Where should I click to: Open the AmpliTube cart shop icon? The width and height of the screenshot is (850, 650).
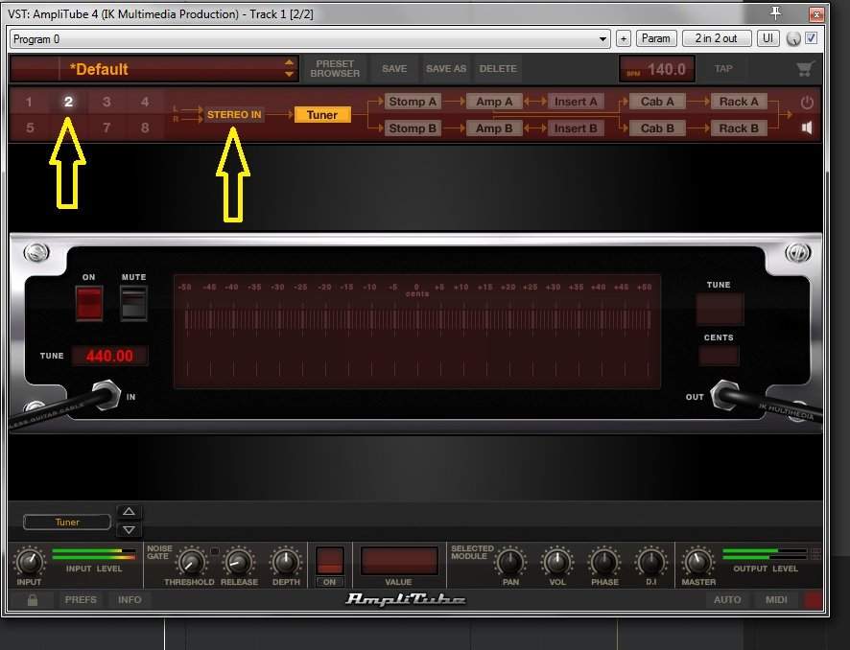[805, 69]
